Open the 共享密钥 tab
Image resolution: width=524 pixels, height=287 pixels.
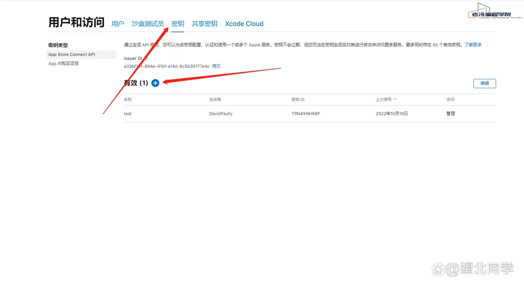click(205, 24)
